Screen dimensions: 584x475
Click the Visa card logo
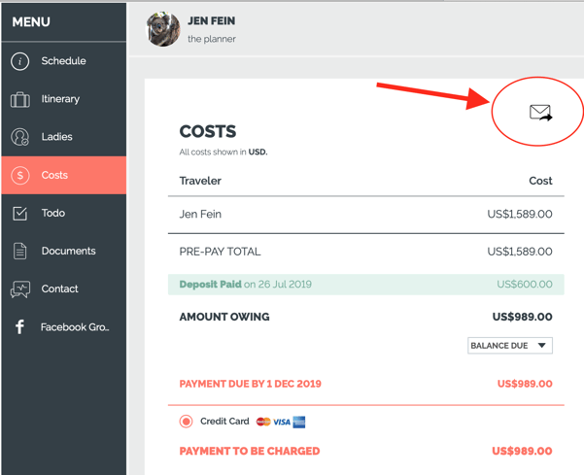pos(282,423)
